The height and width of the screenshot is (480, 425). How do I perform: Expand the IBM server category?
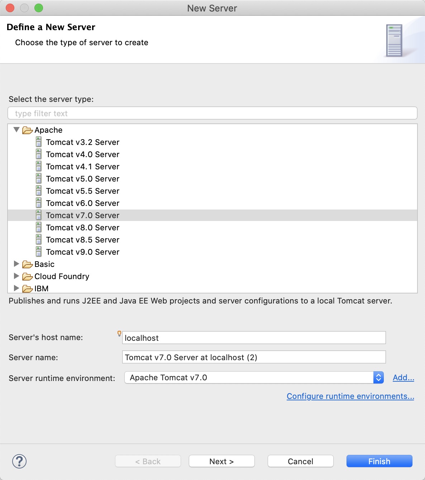pyautogui.click(x=16, y=288)
